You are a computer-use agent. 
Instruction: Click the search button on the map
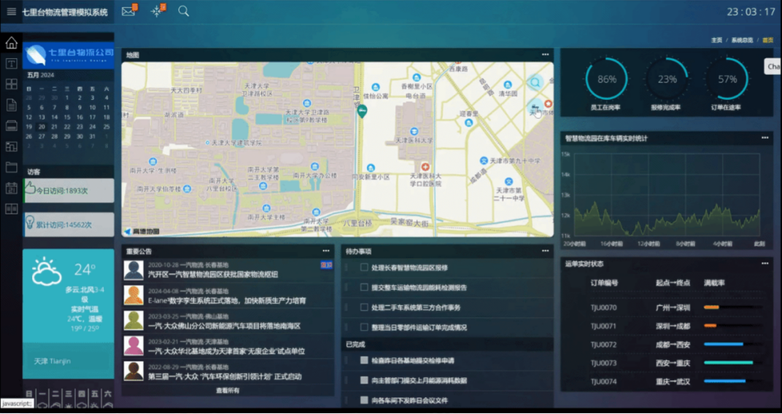coord(535,82)
